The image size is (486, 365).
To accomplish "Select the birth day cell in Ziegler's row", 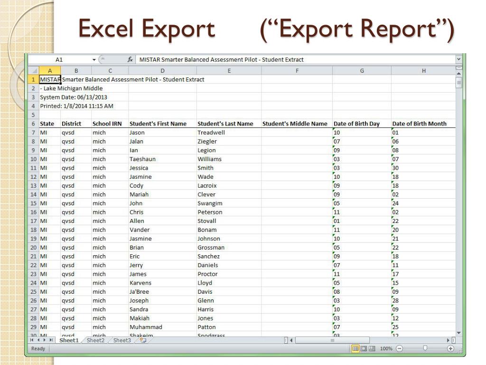I will click(362, 141).
